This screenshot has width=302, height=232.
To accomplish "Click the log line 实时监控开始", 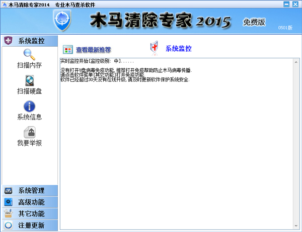I will tap(97, 61).
